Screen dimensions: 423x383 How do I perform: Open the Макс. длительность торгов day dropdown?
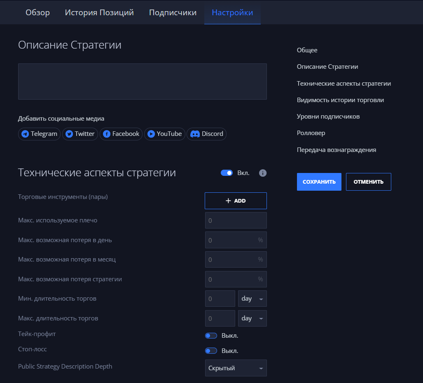(x=252, y=318)
